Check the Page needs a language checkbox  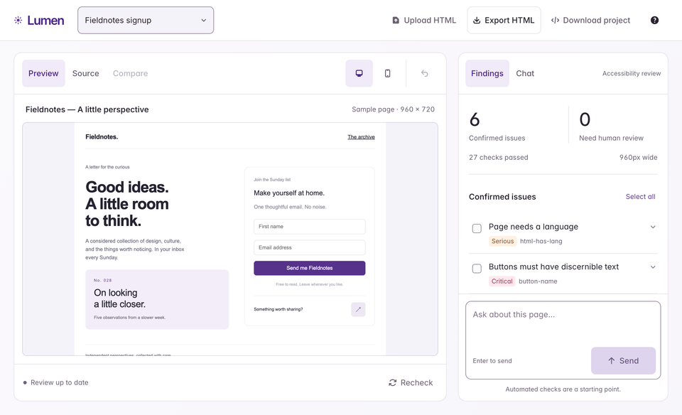pos(477,228)
